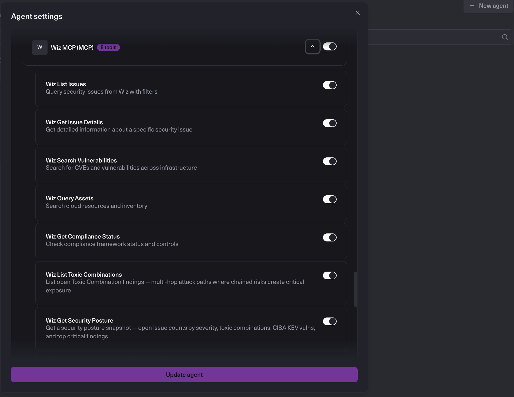This screenshot has height=397, width=514.
Task: Select the "Wiz Get Security Posture" title
Action: [x=79, y=320]
